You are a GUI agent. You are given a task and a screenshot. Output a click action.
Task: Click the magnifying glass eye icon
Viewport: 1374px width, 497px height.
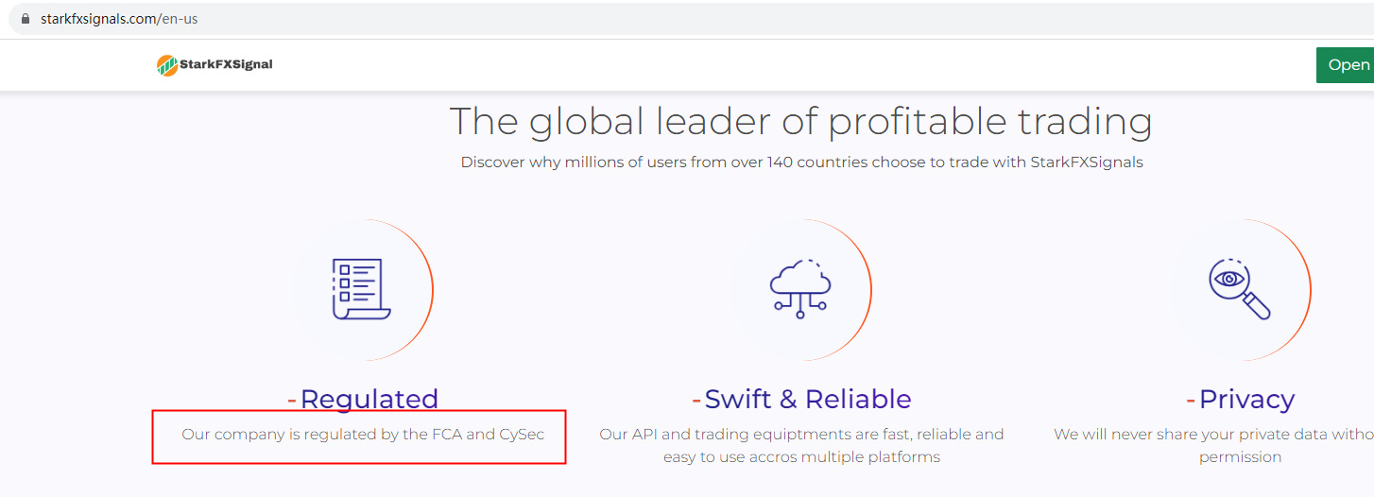pos(1239,289)
